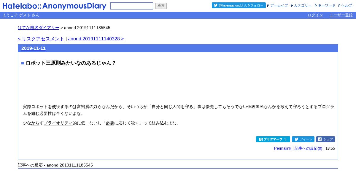Click the blue square entry marker icon
This screenshot has width=356, height=187.
[x=23, y=63]
